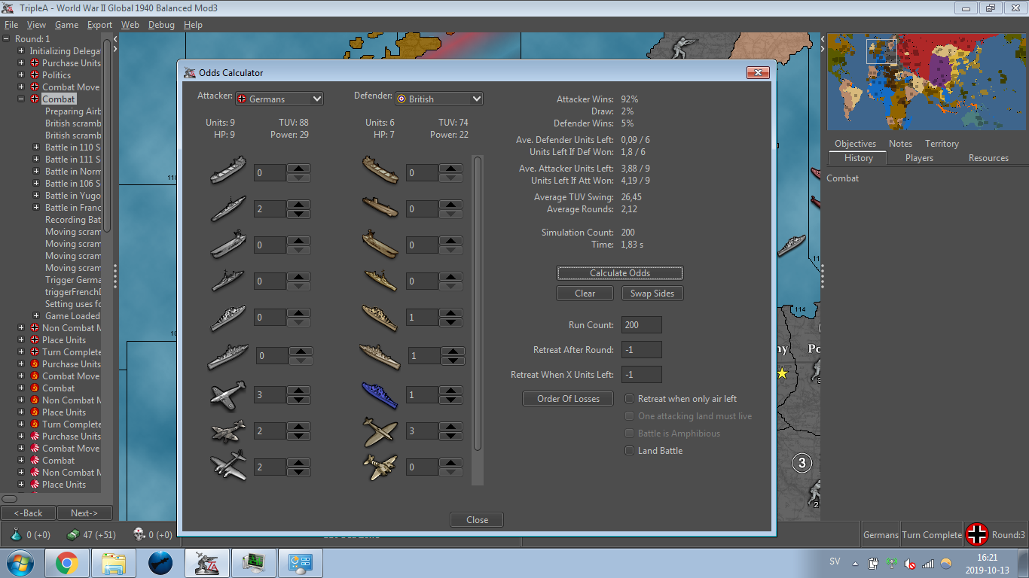This screenshot has width=1029, height=578.
Task: Click the Retreat When X Units Left field
Action: coord(642,375)
